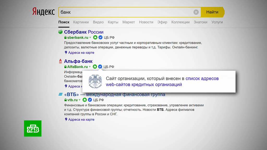Image resolution: width=267 pixels, height=150 pixels.
Task: Click the blue verified checkmark next to AlfaBank.ru
Action: [100, 67]
